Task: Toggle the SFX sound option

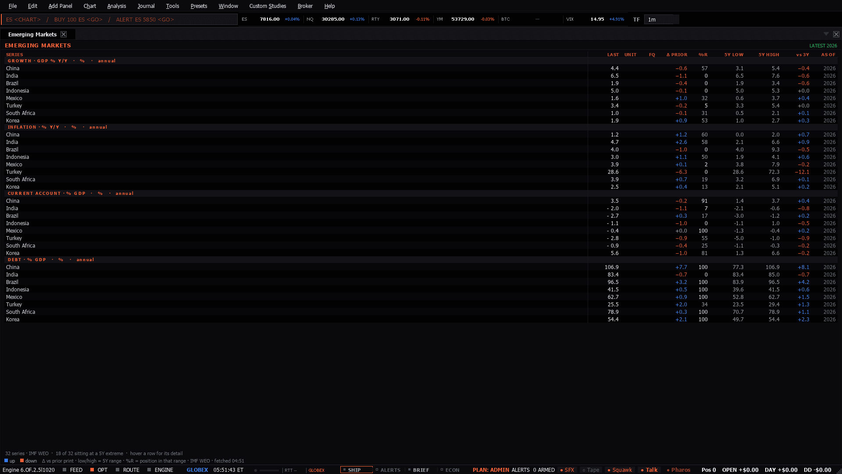Action: click(567, 470)
